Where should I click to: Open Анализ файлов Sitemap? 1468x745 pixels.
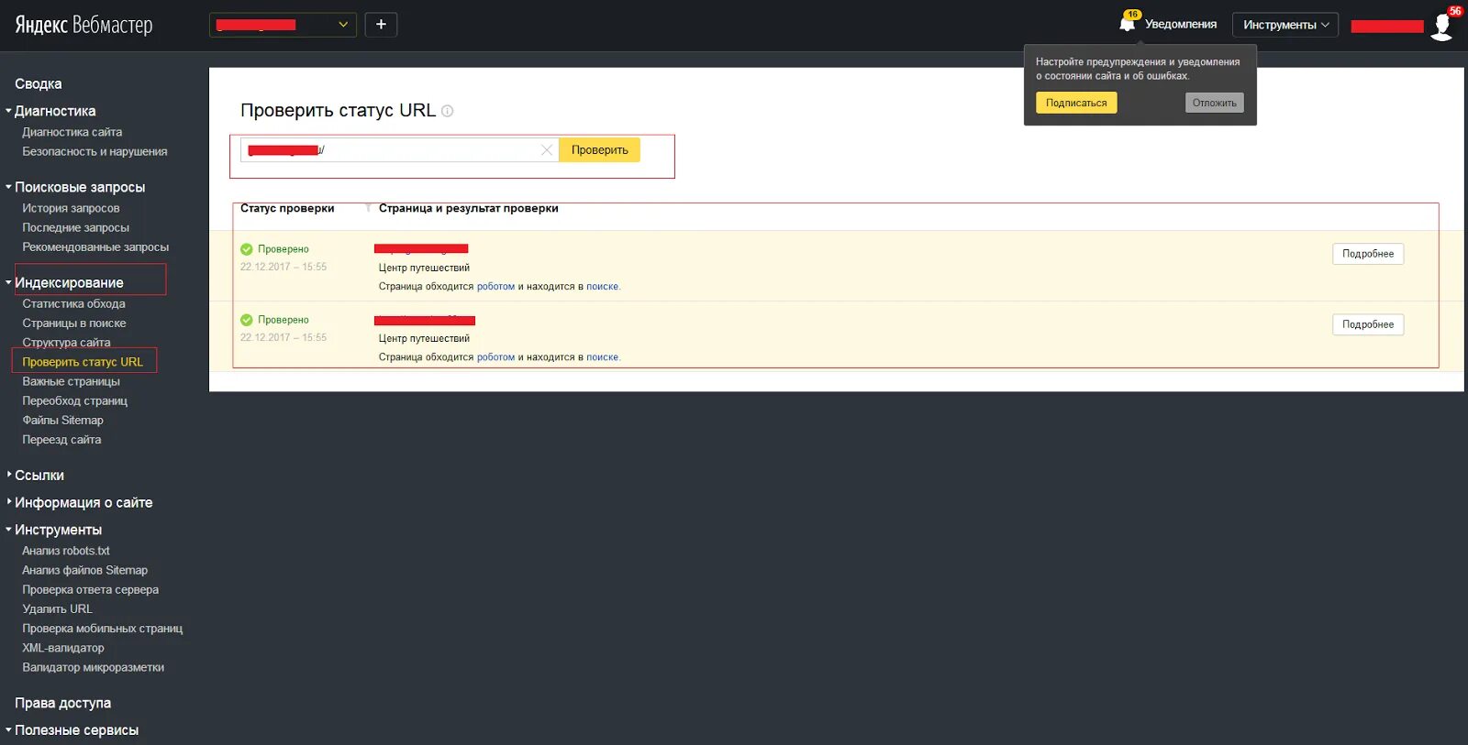(84, 570)
